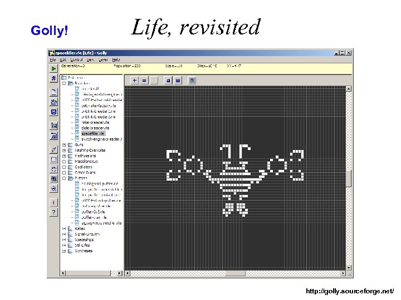Open the View menu
The width and height of the screenshot is (401, 300).
90,59
